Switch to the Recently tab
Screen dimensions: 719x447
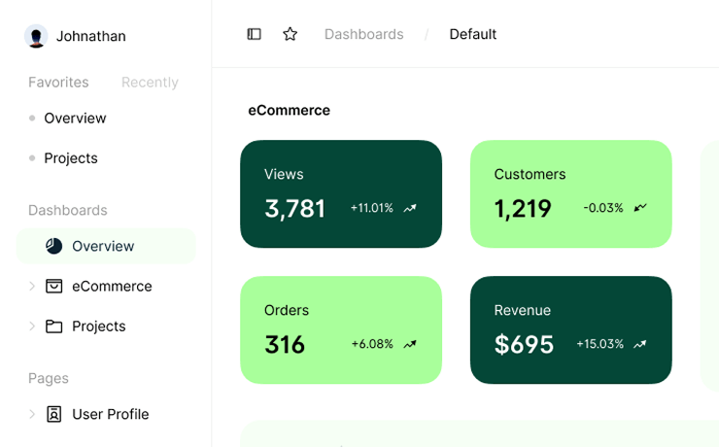coord(150,83)
